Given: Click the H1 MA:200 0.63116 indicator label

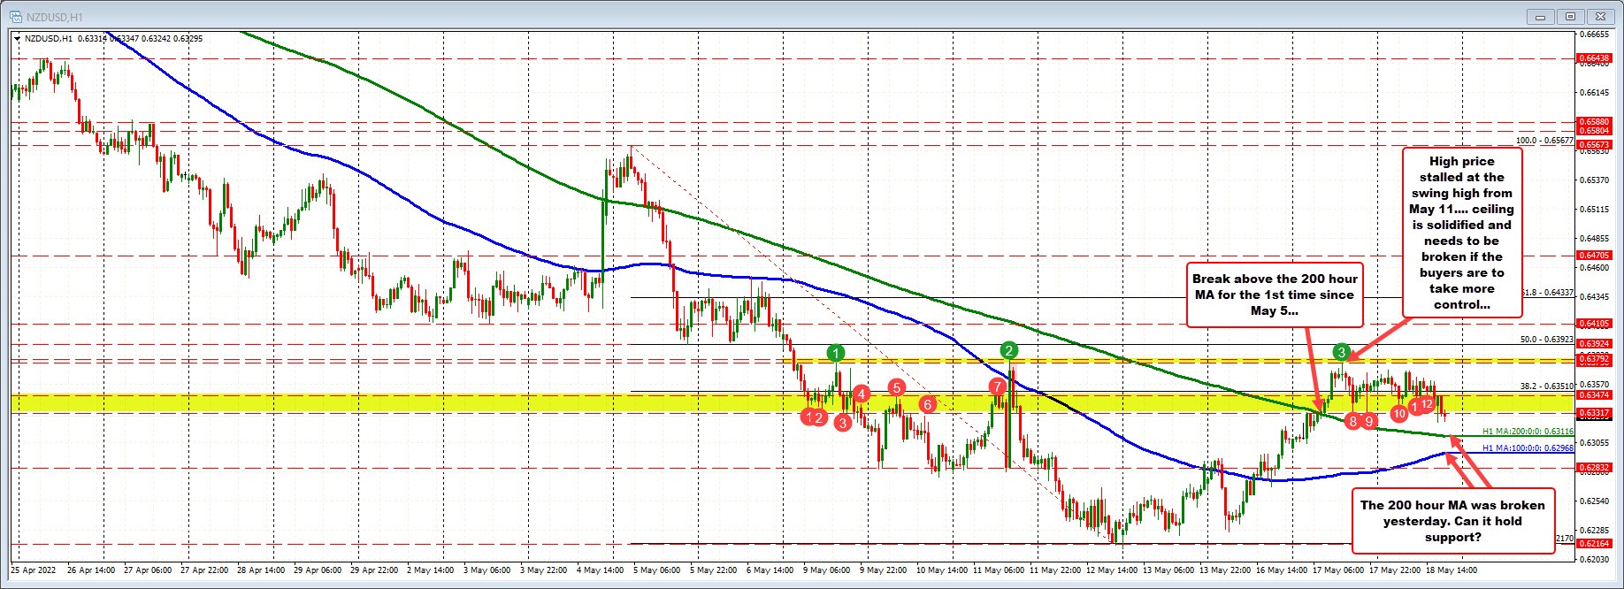Looking at the screenshot, I should coord(1528,432).
